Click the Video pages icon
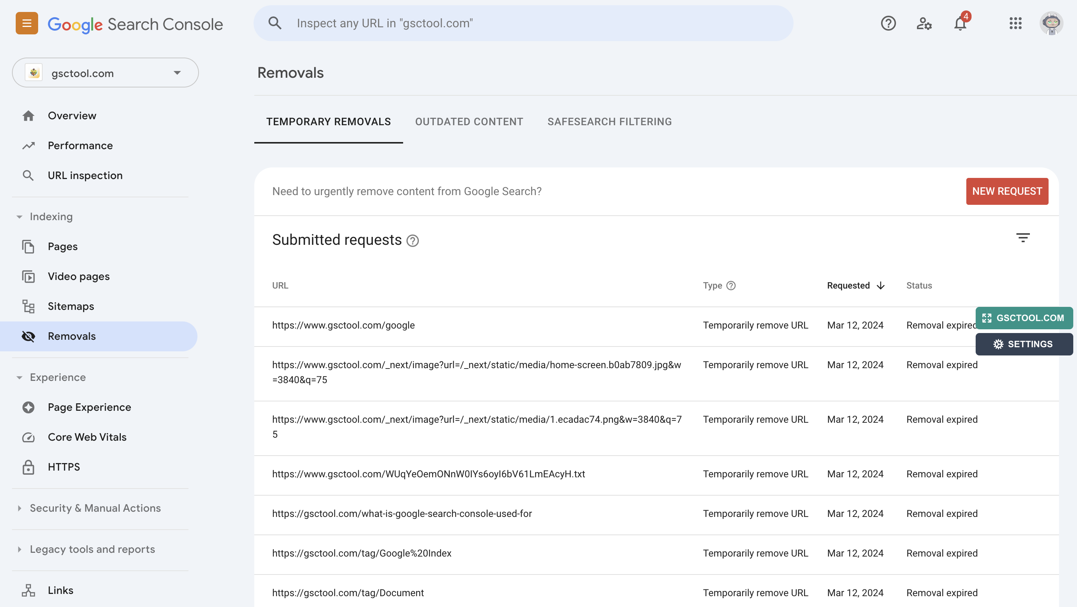1077x607 pixels. 28,276
